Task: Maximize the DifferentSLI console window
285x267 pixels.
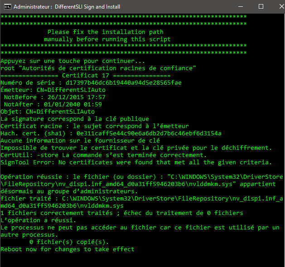Action: click(x=261, y=7)
